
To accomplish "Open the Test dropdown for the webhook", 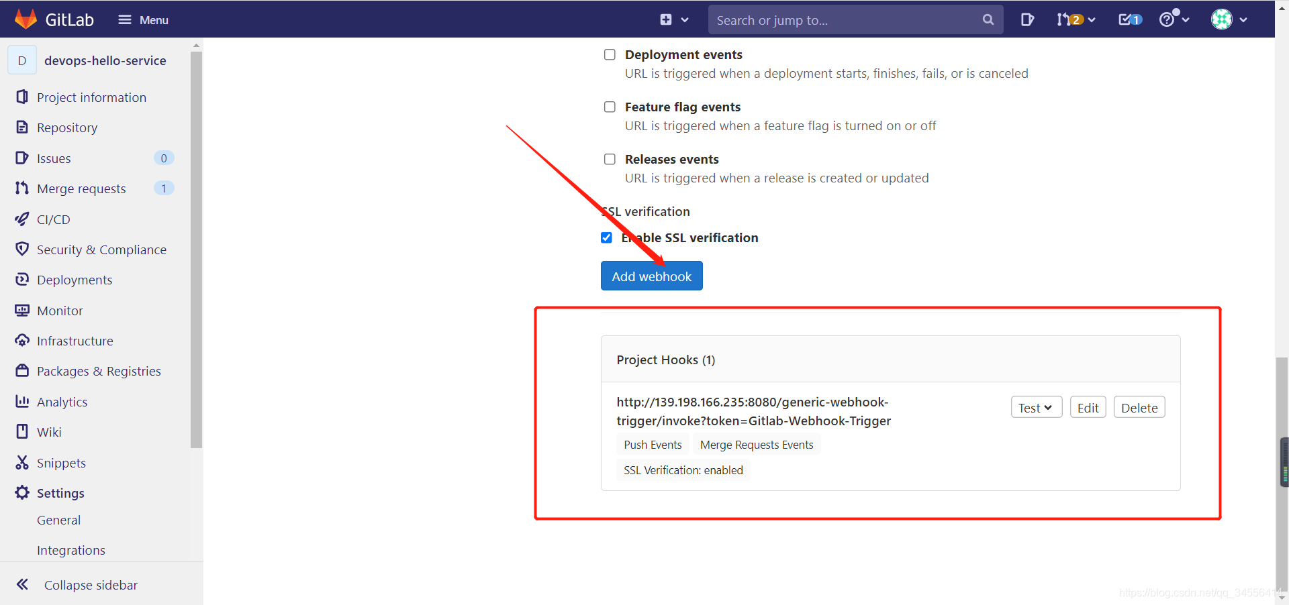I will (x=1036, y=407).
